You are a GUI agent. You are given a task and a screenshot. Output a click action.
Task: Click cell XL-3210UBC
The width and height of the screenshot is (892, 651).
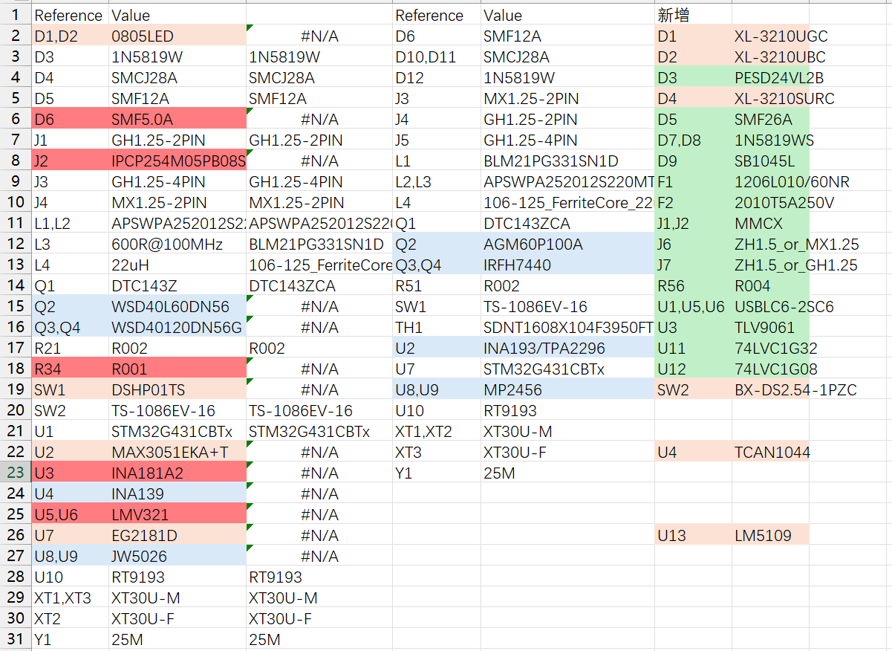point(770,56)
